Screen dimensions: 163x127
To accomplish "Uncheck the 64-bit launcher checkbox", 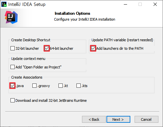I will click(x=47, y=48).
